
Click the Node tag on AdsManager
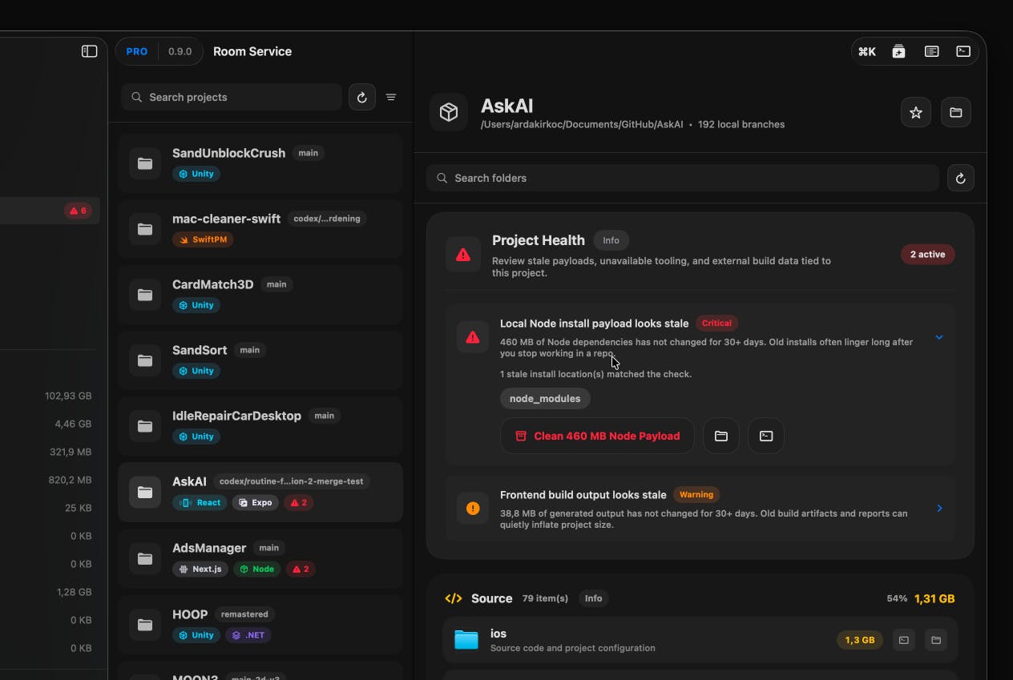[x=256, y=569]
